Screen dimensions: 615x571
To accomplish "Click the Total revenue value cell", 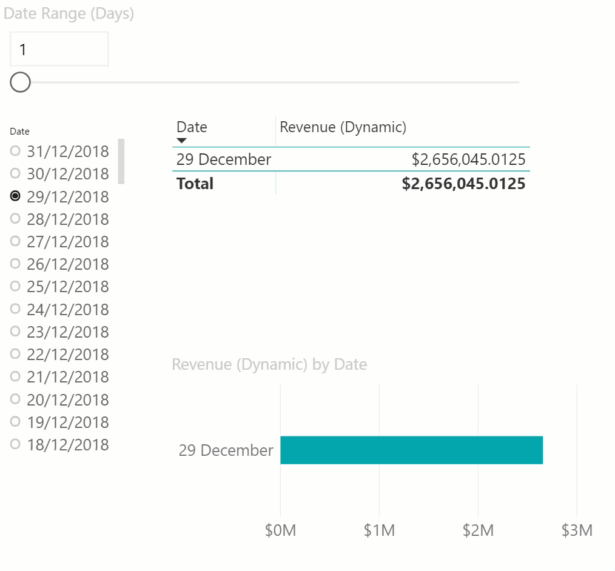I will point(463,184).
